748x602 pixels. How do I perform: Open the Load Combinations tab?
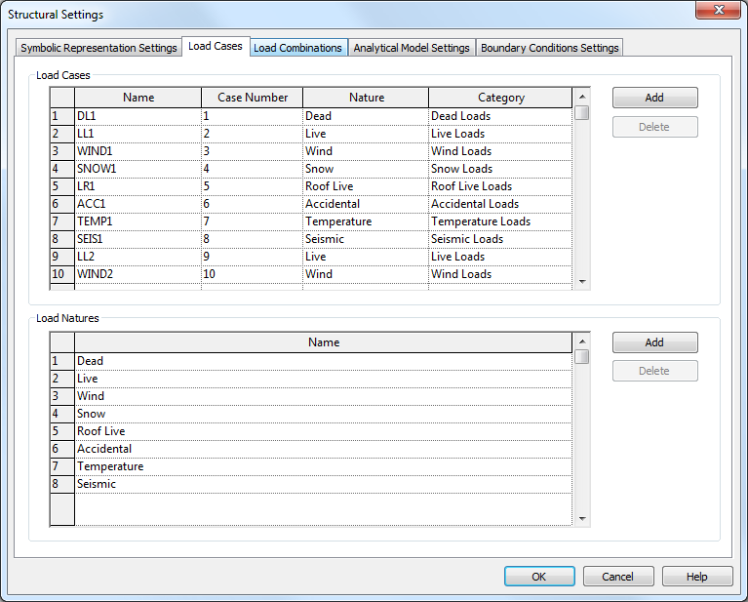click(297, 48)
